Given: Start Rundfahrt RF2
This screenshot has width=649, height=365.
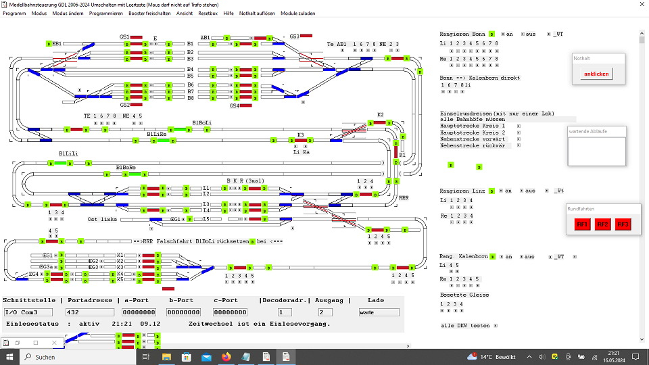Looking at the screenshot, I should pyautogui.click(x=602, y=224).
